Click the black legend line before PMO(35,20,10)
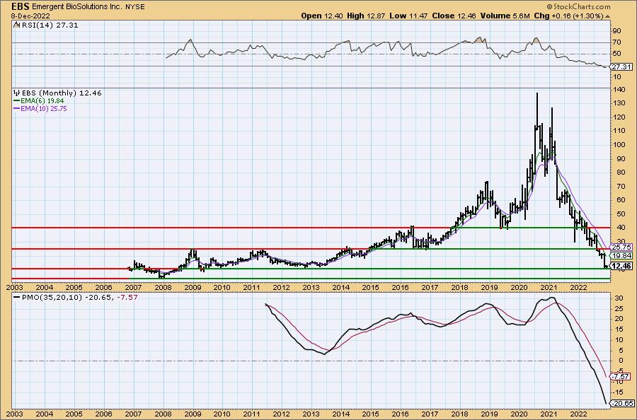637x420 pixels. click(x=17, y=298)
